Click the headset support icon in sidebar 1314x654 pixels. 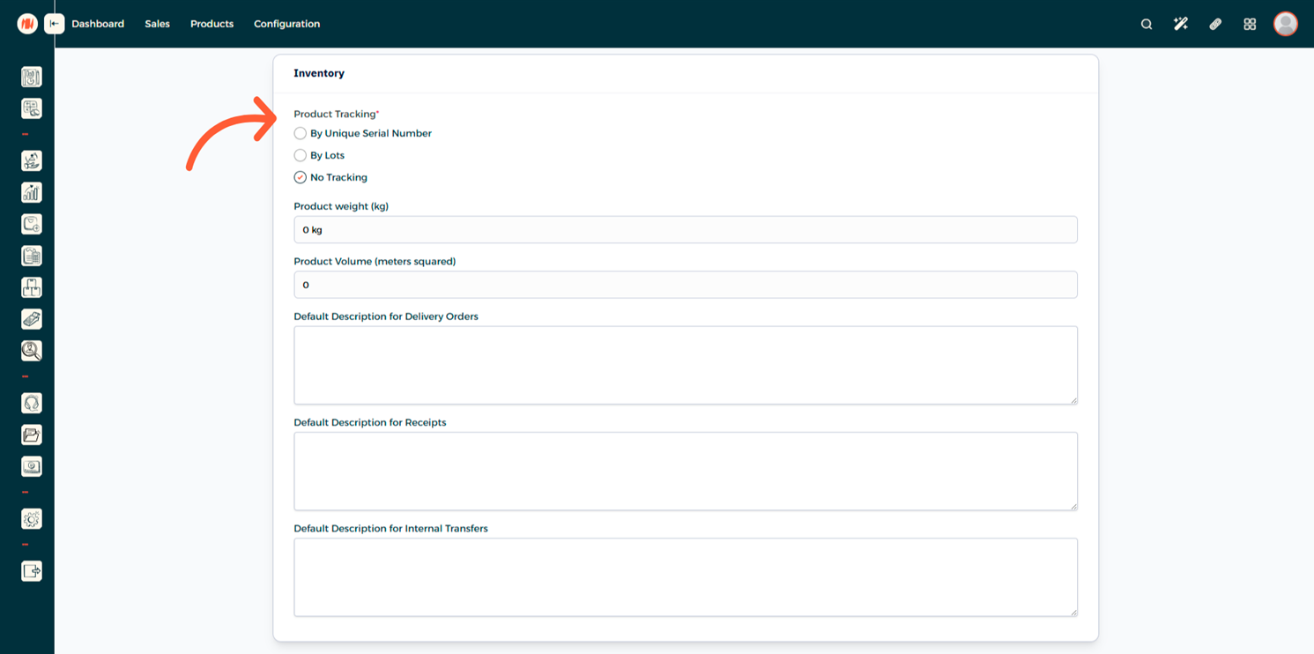(x=32, y=404)
